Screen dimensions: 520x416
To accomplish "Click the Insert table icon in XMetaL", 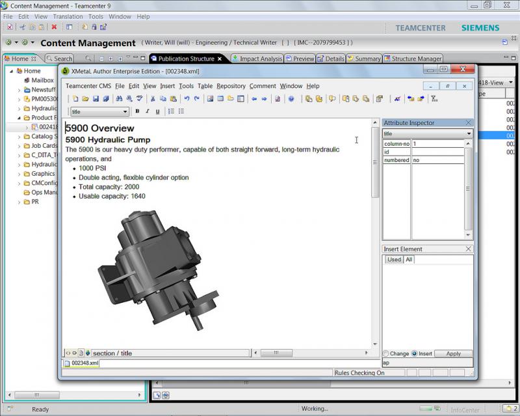I will pyautogui.click(x=220, y=99).
